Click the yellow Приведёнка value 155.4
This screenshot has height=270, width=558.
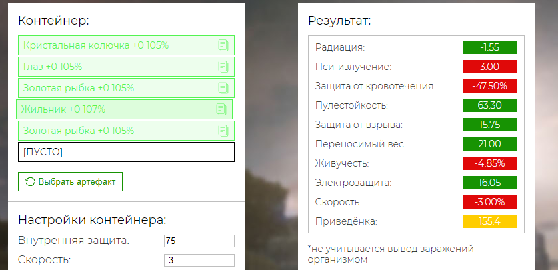click(490, 221)
